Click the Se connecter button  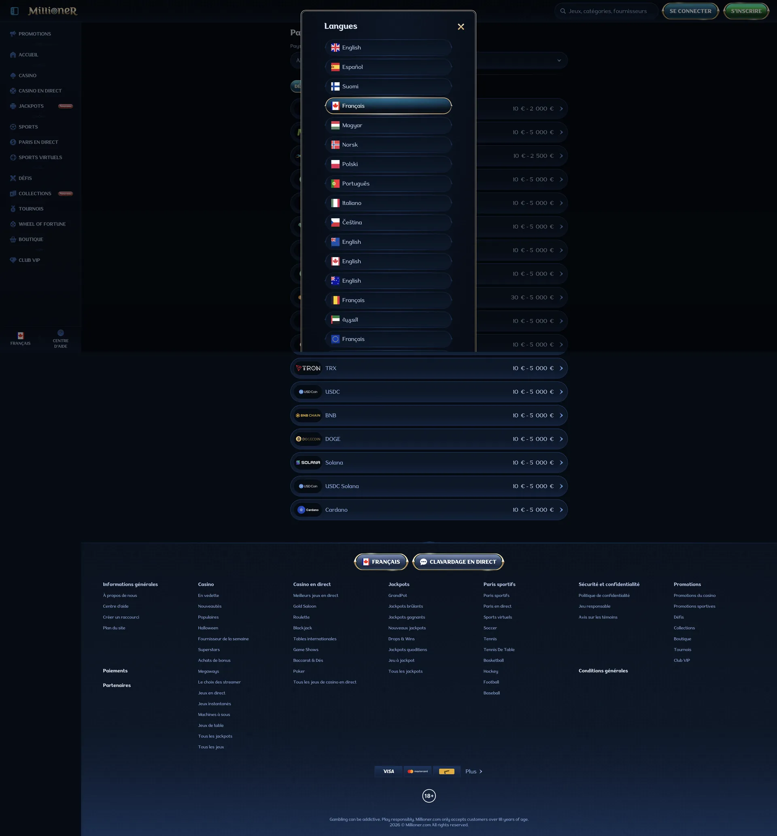(x=690, y=11)
